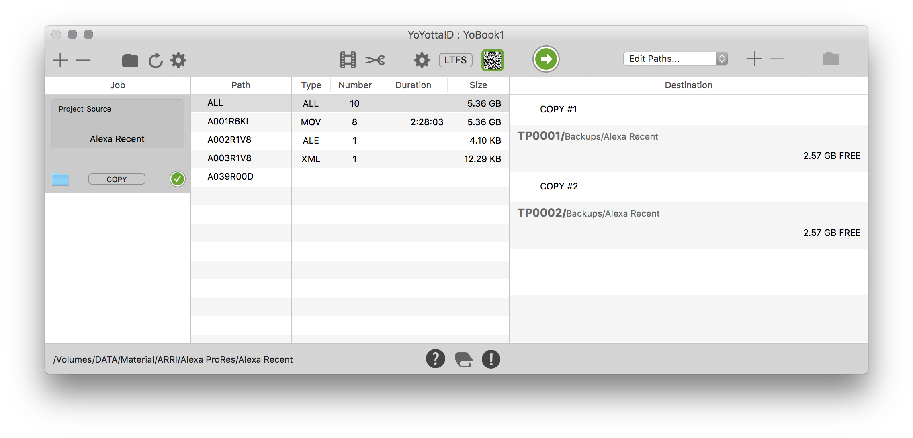Click the green checkmark status icon
Screen dimensions: 913x438
click(x=178, y=179)
